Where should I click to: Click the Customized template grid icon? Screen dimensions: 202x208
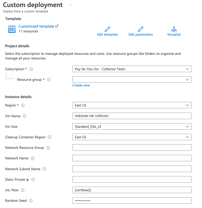point(12,29)
